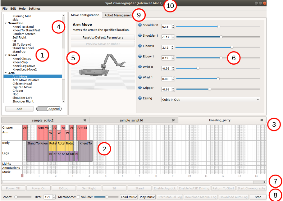The image size is (283, 201).
Task: Click the timeline playhead marker
Action: click(22, 176)
